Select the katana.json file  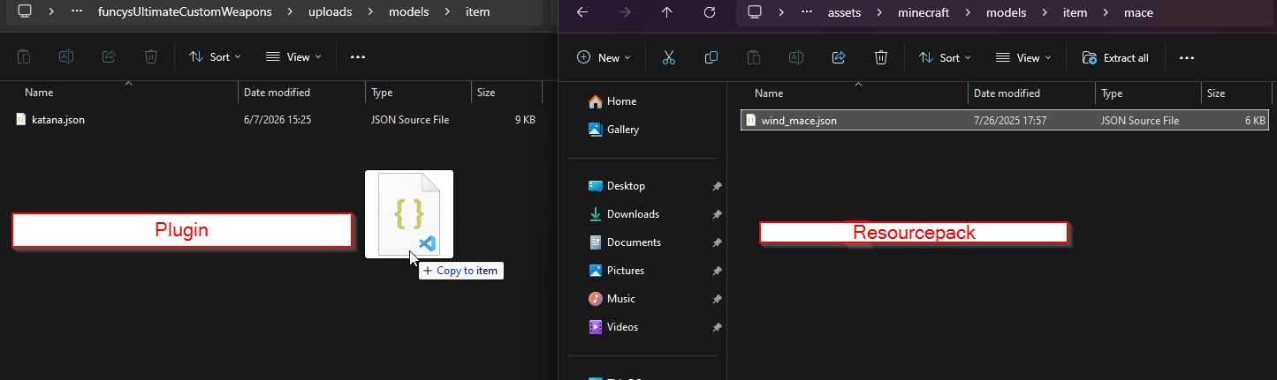[277, 120]
